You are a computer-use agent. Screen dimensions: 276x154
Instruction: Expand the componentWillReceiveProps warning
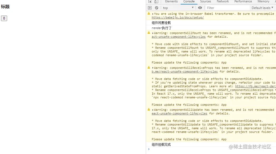[153, 68]
